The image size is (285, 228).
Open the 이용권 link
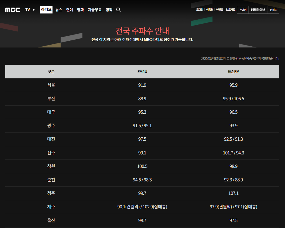pos(209,10)
